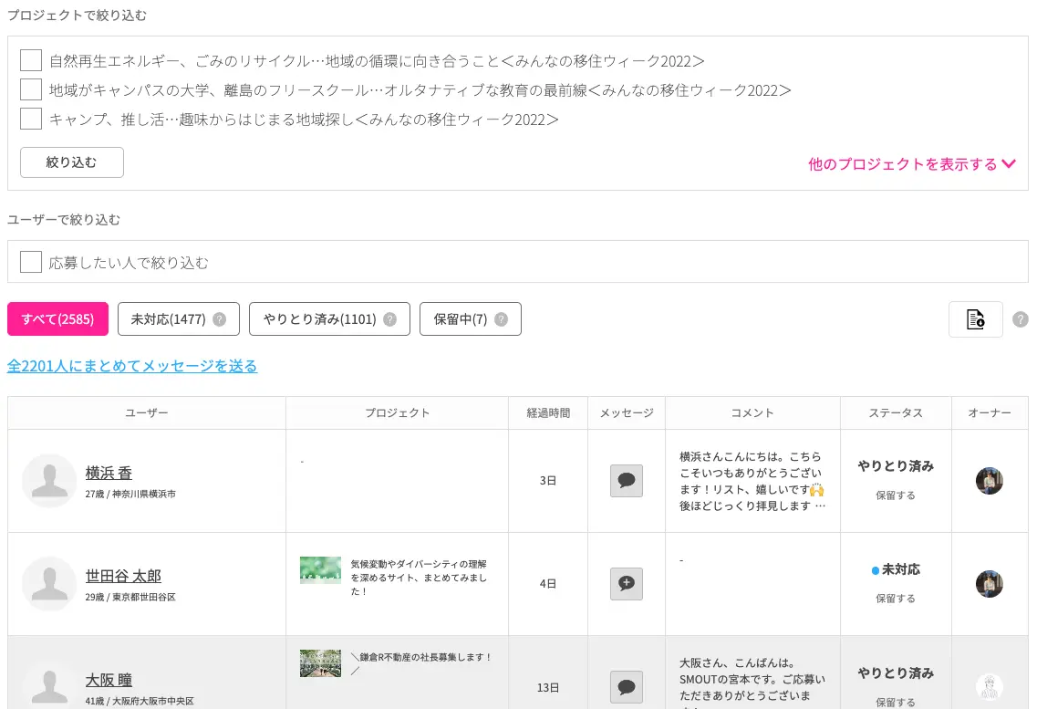
Task: Switch to やりとり済み(1101) tab
Action: click(329, 319)
